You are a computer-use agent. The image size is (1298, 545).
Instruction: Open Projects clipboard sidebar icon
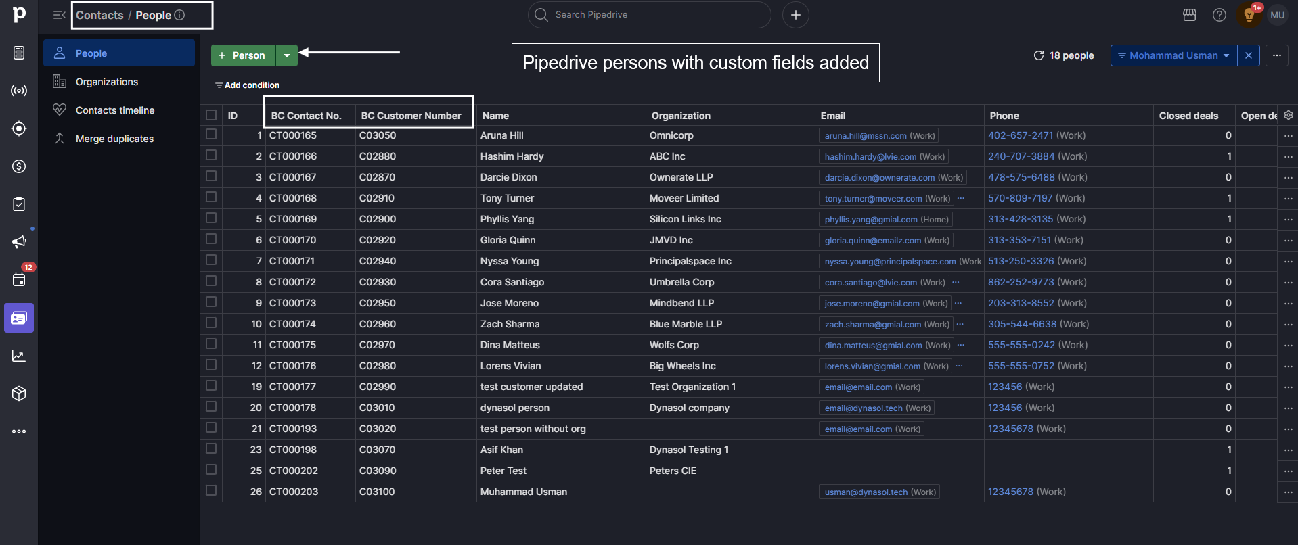click(19, 204)
